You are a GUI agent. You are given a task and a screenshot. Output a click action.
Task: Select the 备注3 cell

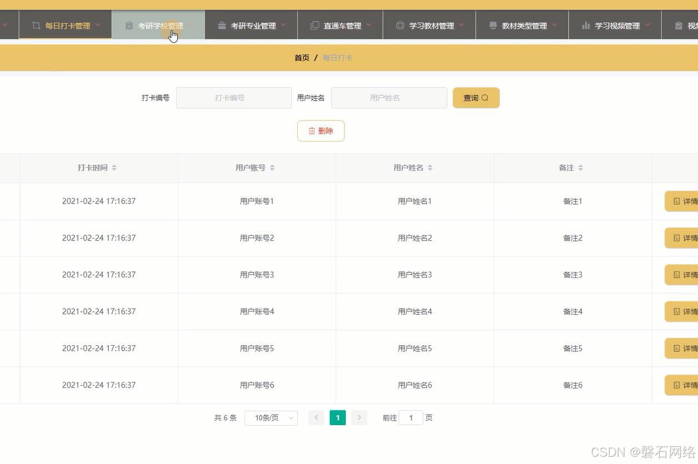[x=572, y=275]
